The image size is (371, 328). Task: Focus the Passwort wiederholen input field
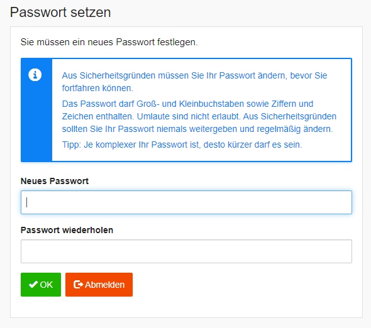pos(186,251)
